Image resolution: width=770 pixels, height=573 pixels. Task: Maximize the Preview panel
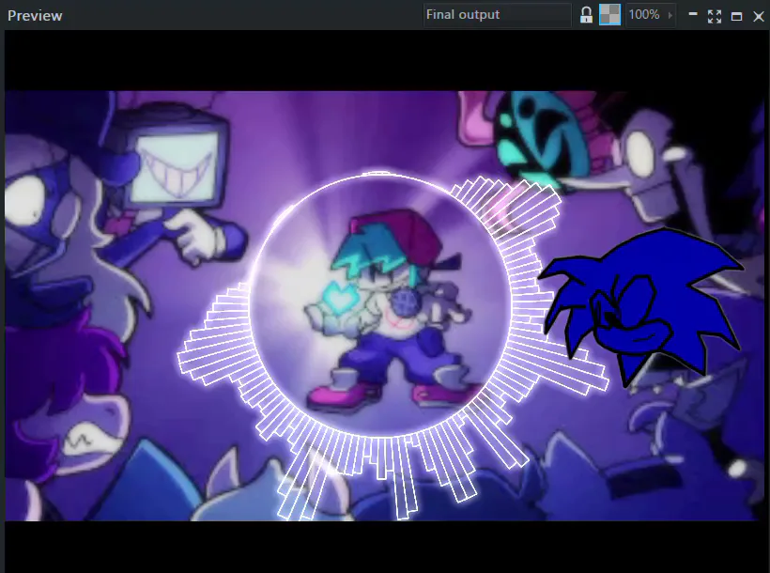[x=736, y=17]
